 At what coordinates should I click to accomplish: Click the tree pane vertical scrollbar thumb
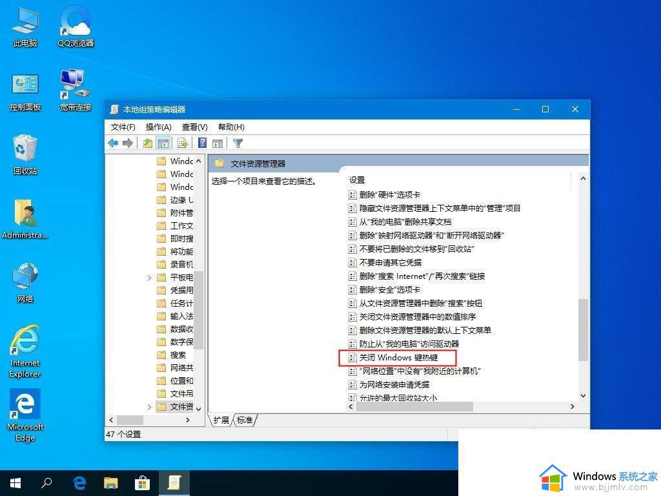click(199, 310)
